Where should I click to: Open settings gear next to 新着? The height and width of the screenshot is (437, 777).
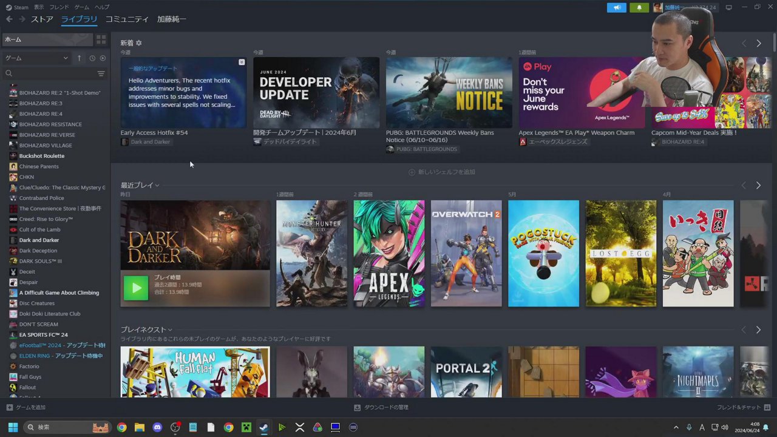click(138, 43)
